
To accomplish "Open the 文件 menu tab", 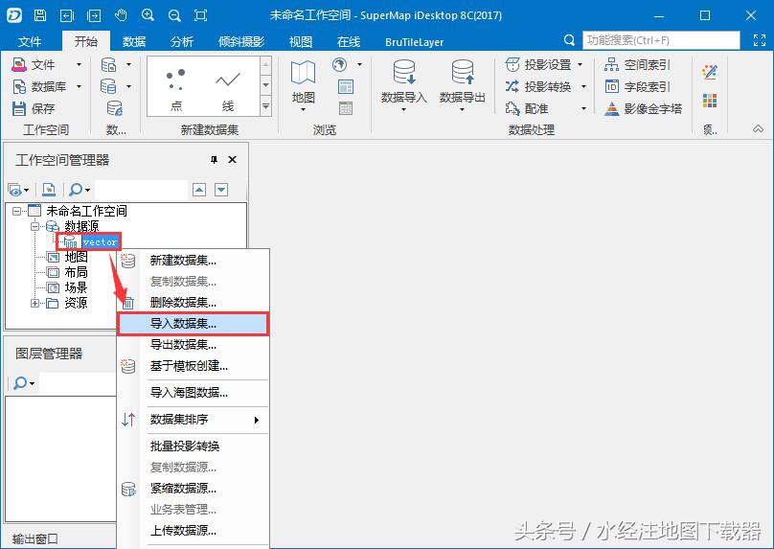I will point(30,42).
